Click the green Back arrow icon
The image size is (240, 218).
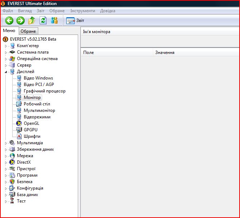[x=9, y=21]
